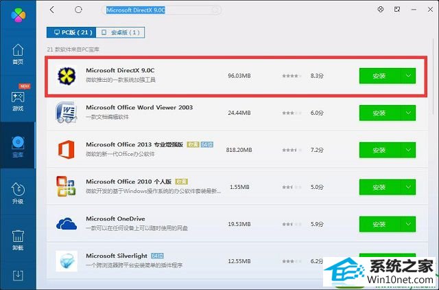Open Microsoft Office Word Viewer 2003 title
Image resolution: width=439 pixels, height=290 pixels.
(x=139, y=107)
